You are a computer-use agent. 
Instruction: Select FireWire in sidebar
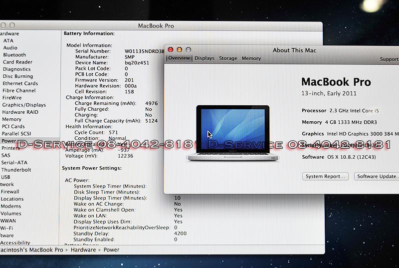pyautogui.click(x=12, y=98)
